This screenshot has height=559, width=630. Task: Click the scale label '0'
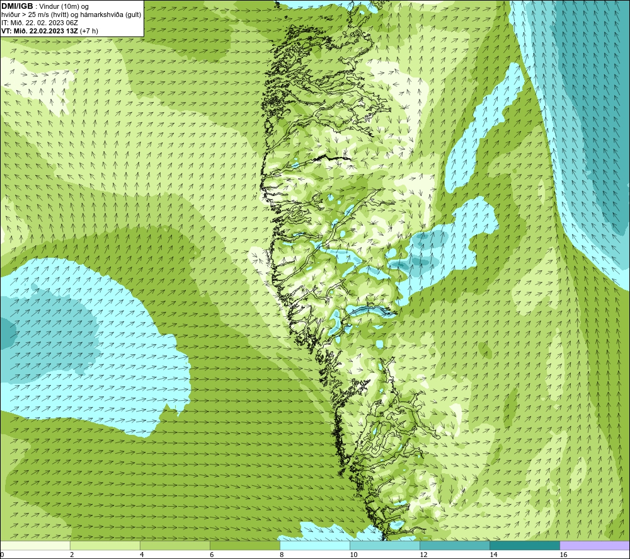tap(2, 555)
